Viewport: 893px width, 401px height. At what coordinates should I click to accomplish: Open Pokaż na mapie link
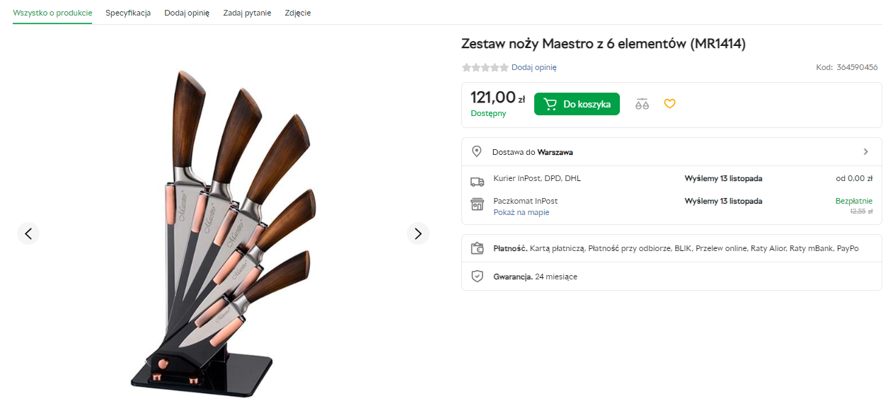(x=521, y=212)
